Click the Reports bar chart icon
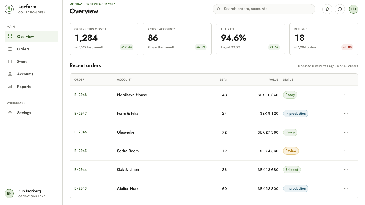 pyautogui.click(x=10, y=87)
